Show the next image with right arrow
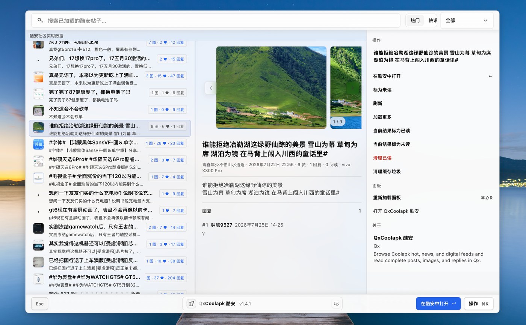This screenshot has width=526, height=325. pos(352,88)
